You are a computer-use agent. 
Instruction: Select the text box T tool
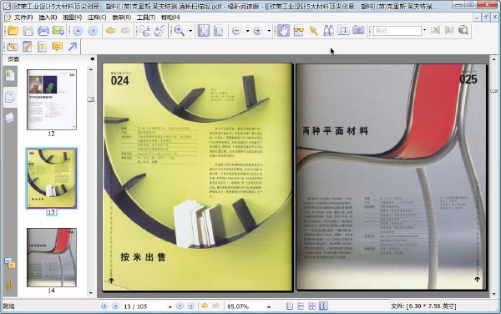(x=43, y=47)
